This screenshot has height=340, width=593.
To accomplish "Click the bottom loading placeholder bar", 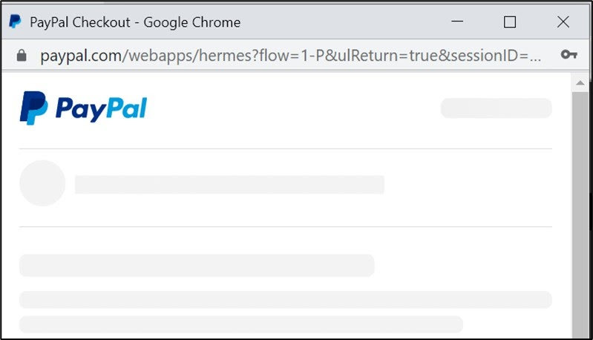I will (241, 324).
